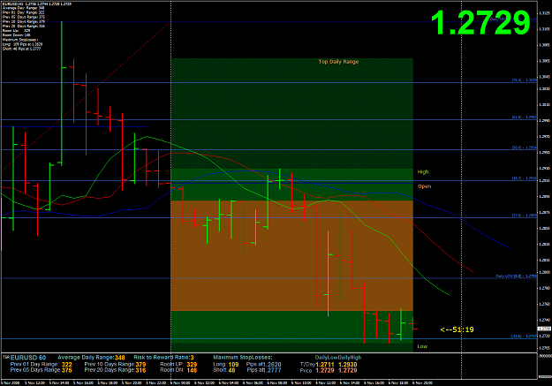552x386 pixels.
Task: Click the 'Daily LOW [0.0]' Fibonacci level label
Action: pos(516,276)
